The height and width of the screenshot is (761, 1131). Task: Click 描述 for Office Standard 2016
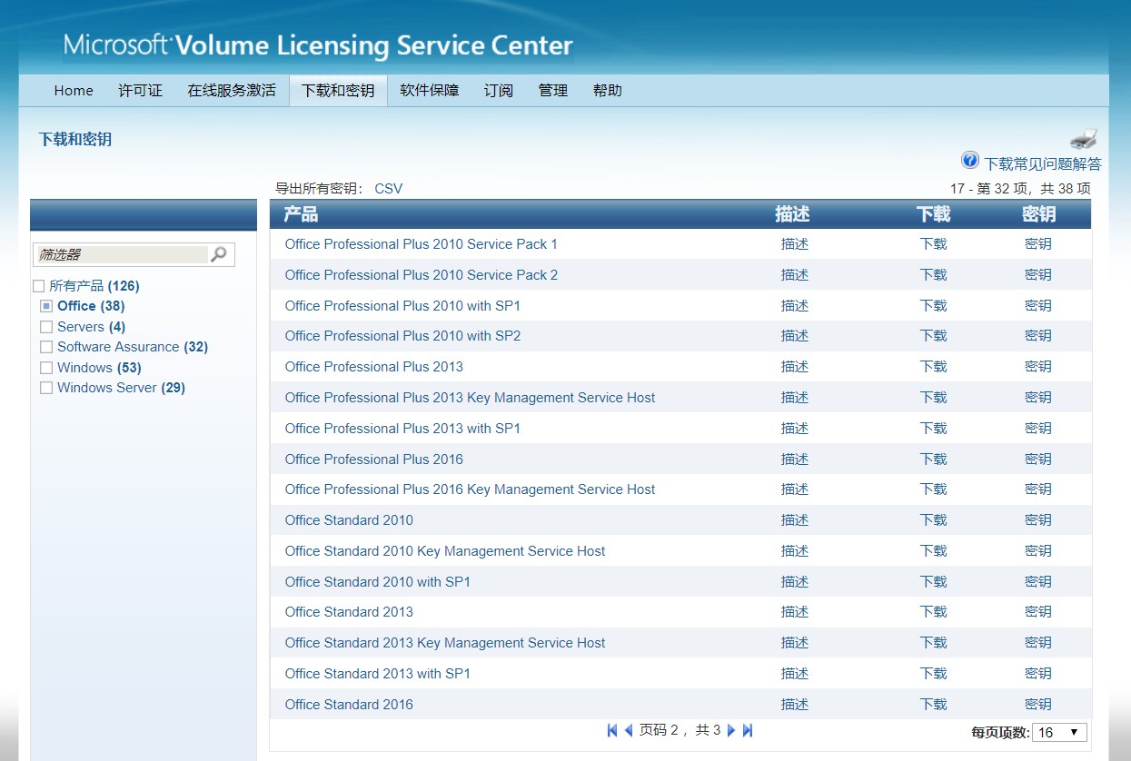(795, 704)
